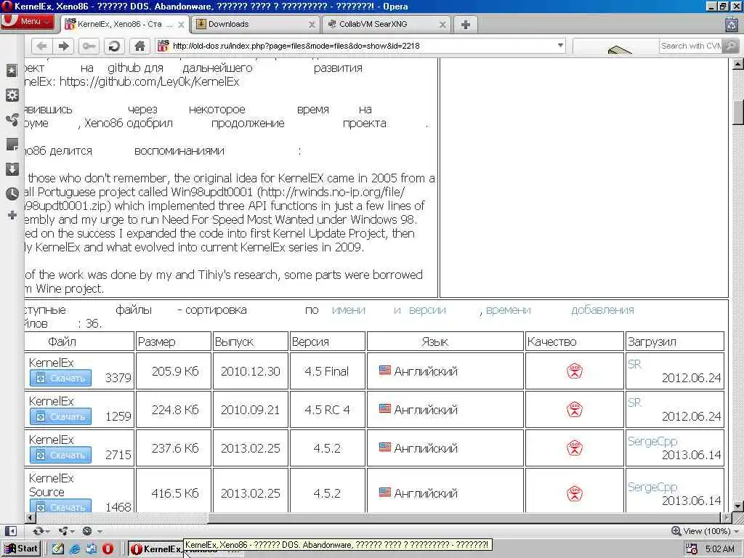
Task: Launch Internet Explorer from quick launch
Action: click(75, 549)
